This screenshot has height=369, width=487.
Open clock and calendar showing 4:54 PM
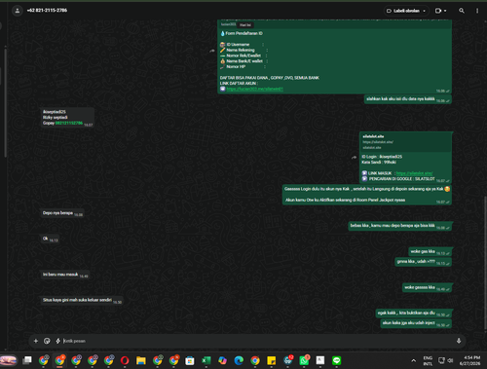(x=469, y=360)
